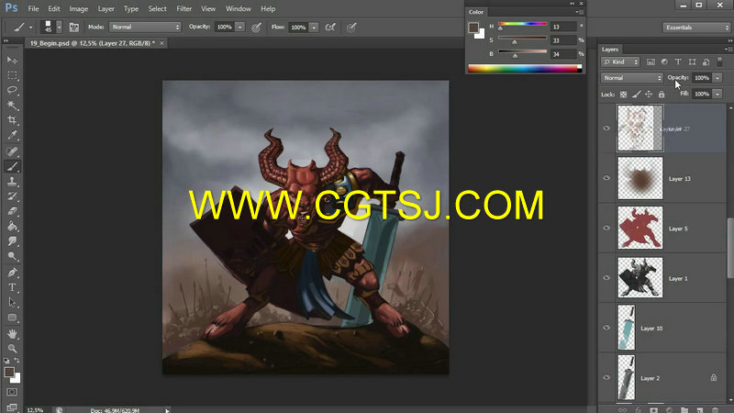Filter layers by type text
734x413 pixels.
[x=678, y=61]
